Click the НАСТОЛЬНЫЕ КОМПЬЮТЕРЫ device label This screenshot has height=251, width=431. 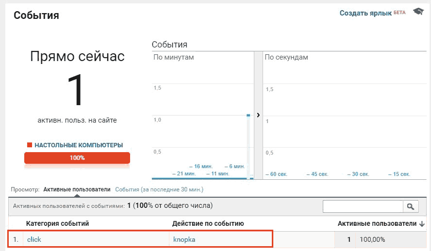tap(79, 145)
